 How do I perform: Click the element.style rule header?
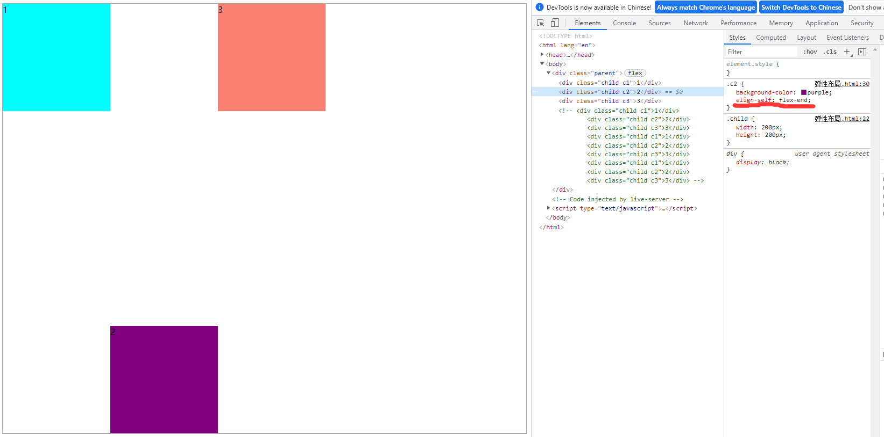point(753,64)
